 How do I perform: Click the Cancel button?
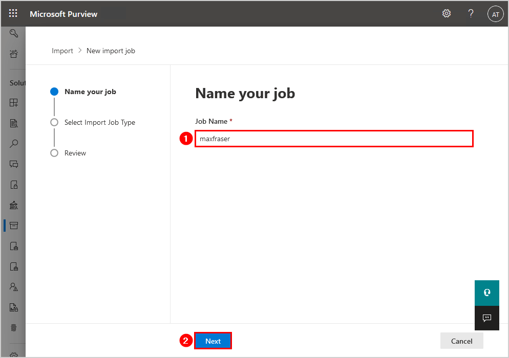[x=461, y=341]
